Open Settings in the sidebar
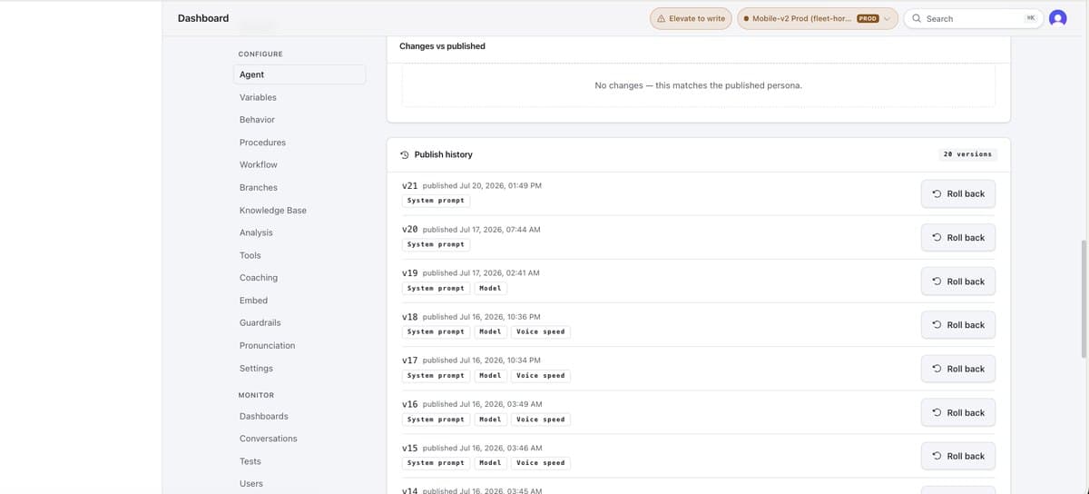The height and width of the screenshot is (494, 1089). [x=256, y=368]
